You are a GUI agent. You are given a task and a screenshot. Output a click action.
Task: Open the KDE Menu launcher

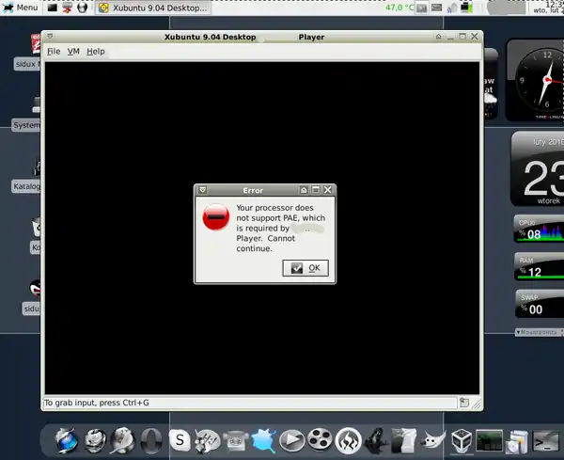click(20, 8)
